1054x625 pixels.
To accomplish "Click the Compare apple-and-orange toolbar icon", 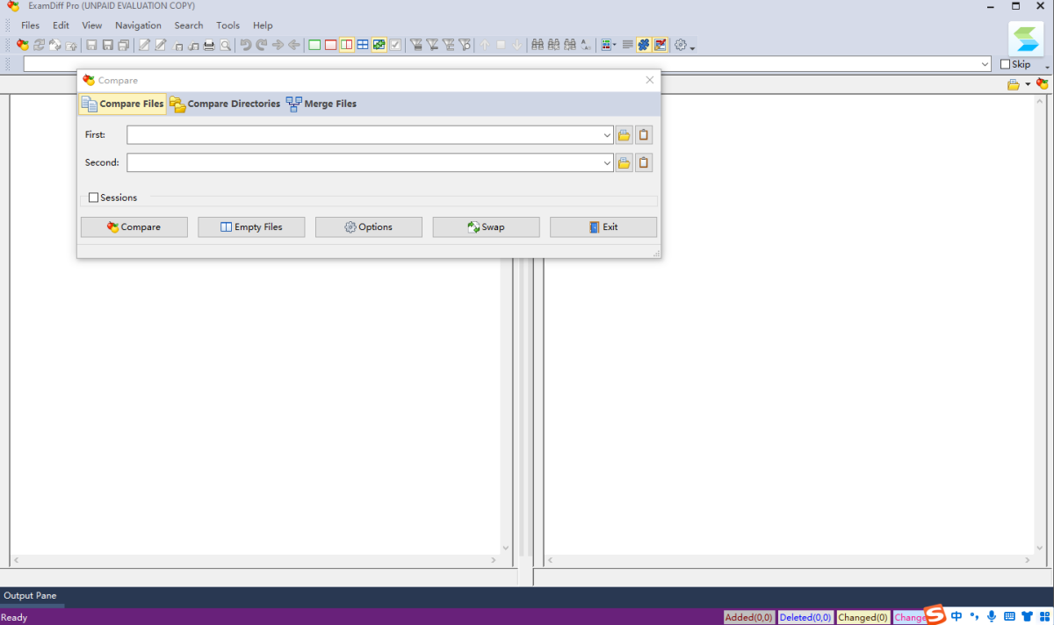I will pyautogui.click(x=23, y=45).
